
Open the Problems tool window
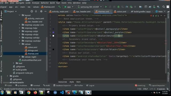click(21, 85)
